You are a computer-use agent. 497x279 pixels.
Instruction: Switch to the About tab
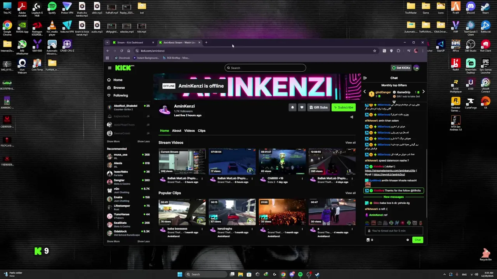click(x=177, y=131)
